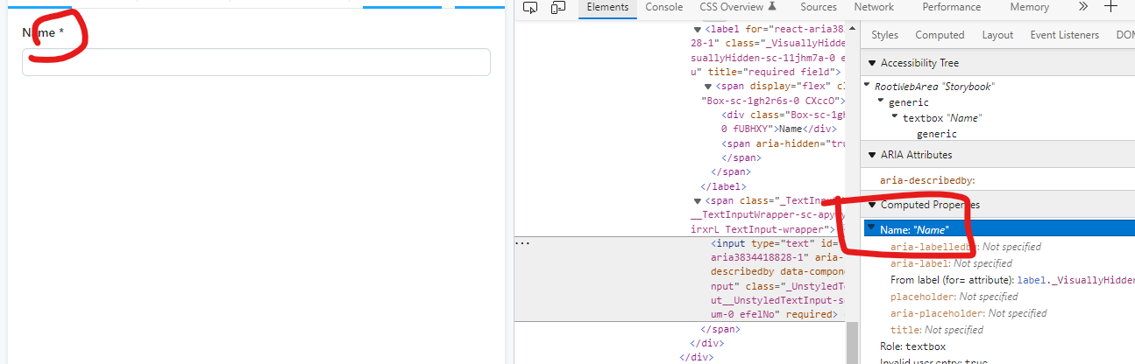Select the closing </label> tag line
Image resolution: width=1135 pixels, height=364 pixels.
click(x=723, y=186)
